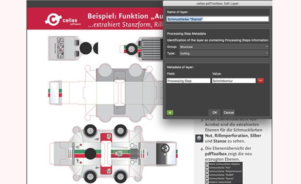This screenshot has height=184, width=301.
Task: Click the Value box containing Schnittkontur
Action: (234, 81)
